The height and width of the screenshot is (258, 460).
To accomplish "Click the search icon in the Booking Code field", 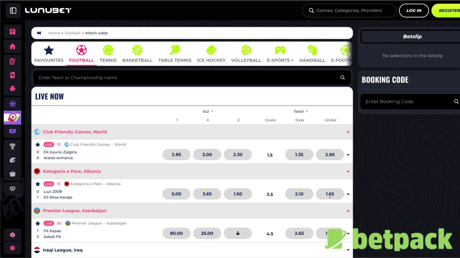I will pyautogui.click(x=456, y=101).
